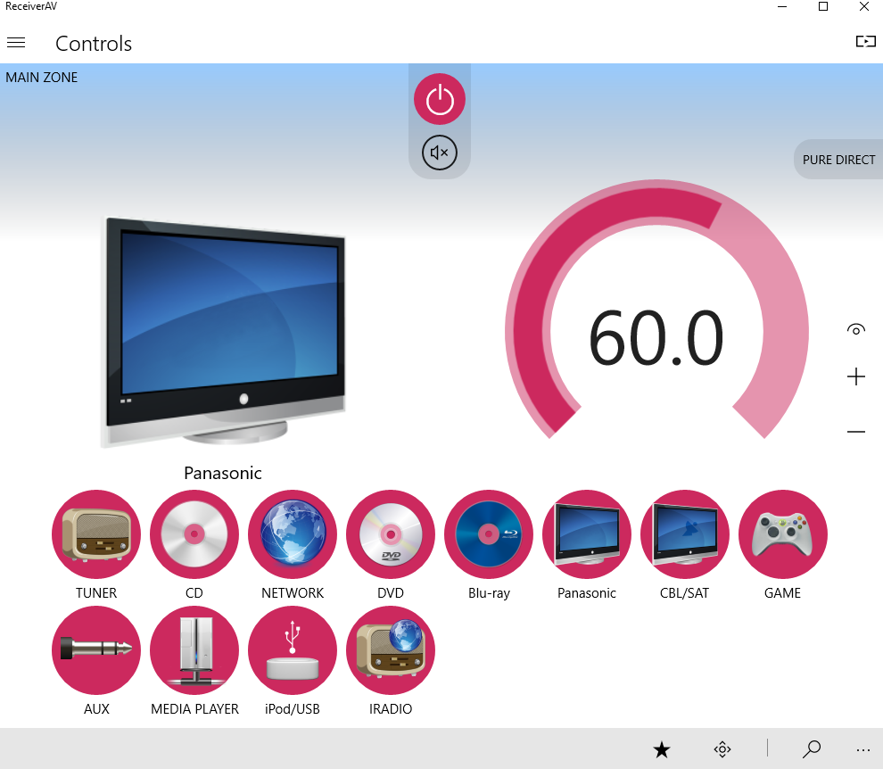Switch to the Blu-ray source

point(489,534)
